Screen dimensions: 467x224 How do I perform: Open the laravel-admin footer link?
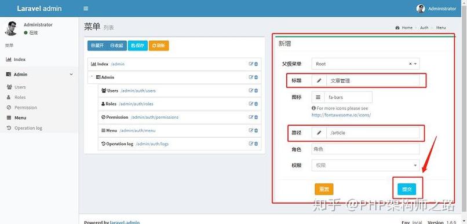click(x=125, y=222)
